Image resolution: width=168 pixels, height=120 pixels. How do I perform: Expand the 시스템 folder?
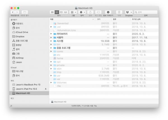[51, 41]
